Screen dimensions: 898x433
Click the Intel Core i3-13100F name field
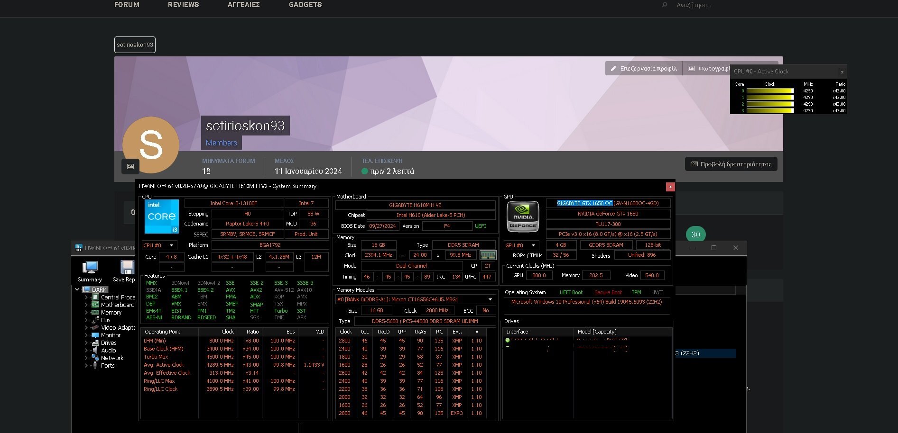234,203
